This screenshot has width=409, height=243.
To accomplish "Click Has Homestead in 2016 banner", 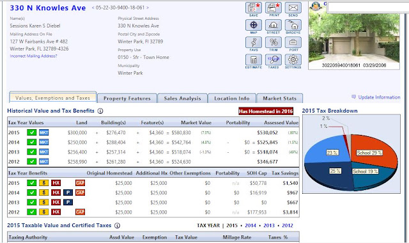I will click(x=266, y=111).
